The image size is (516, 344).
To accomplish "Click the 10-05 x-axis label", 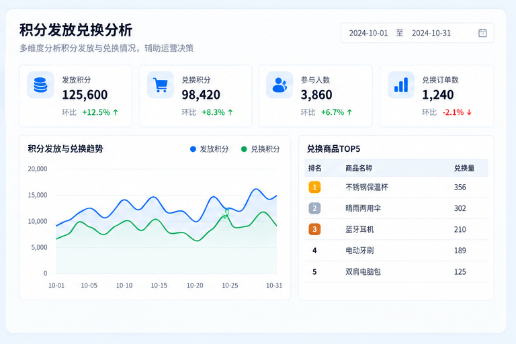I will pyautogui.click(x=89, y=286).
